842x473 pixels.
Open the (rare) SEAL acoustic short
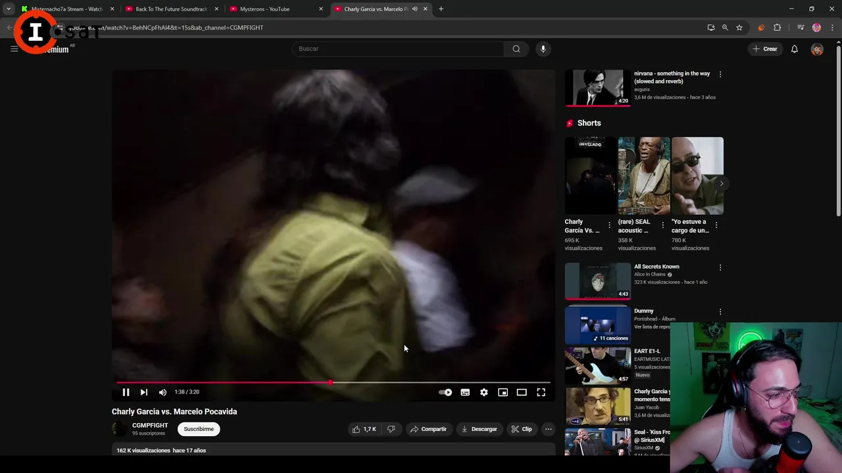pos(644,176)
